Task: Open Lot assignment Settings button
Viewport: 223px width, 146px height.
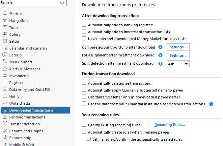Action: click(178, 55)
